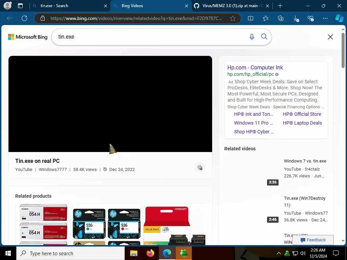Close the video viewer with X
Viewport: 347px width, 260px height.
330,37
